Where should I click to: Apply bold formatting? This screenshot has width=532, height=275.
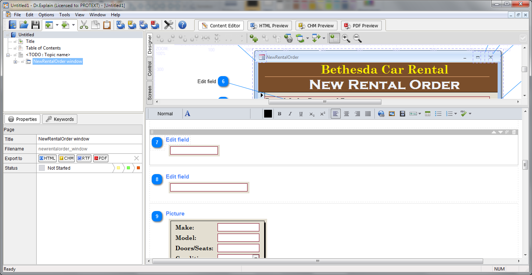[279, 114]
